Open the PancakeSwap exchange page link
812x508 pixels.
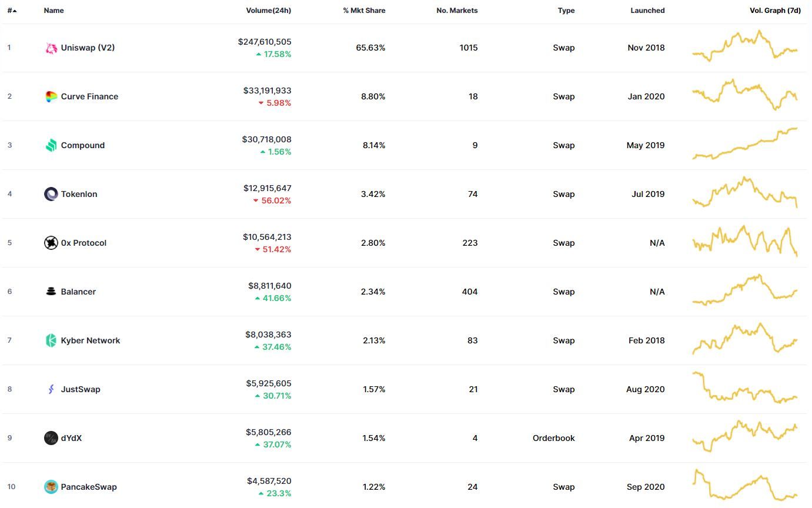coord(89,487)
